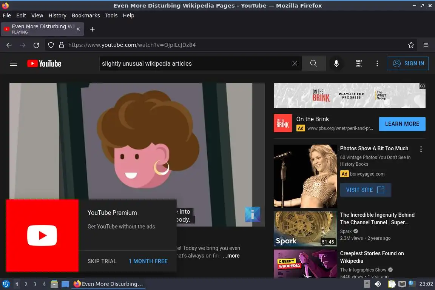Image resolution: width=435 pixels, height=290 pixels.
Task: Open the History menu
Action: click(x=57, y=15)
